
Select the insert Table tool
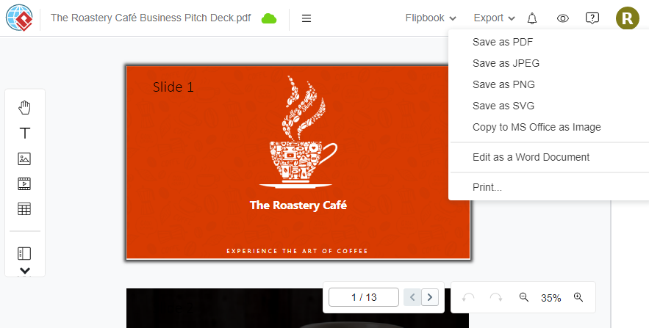[x=24, y=208]
